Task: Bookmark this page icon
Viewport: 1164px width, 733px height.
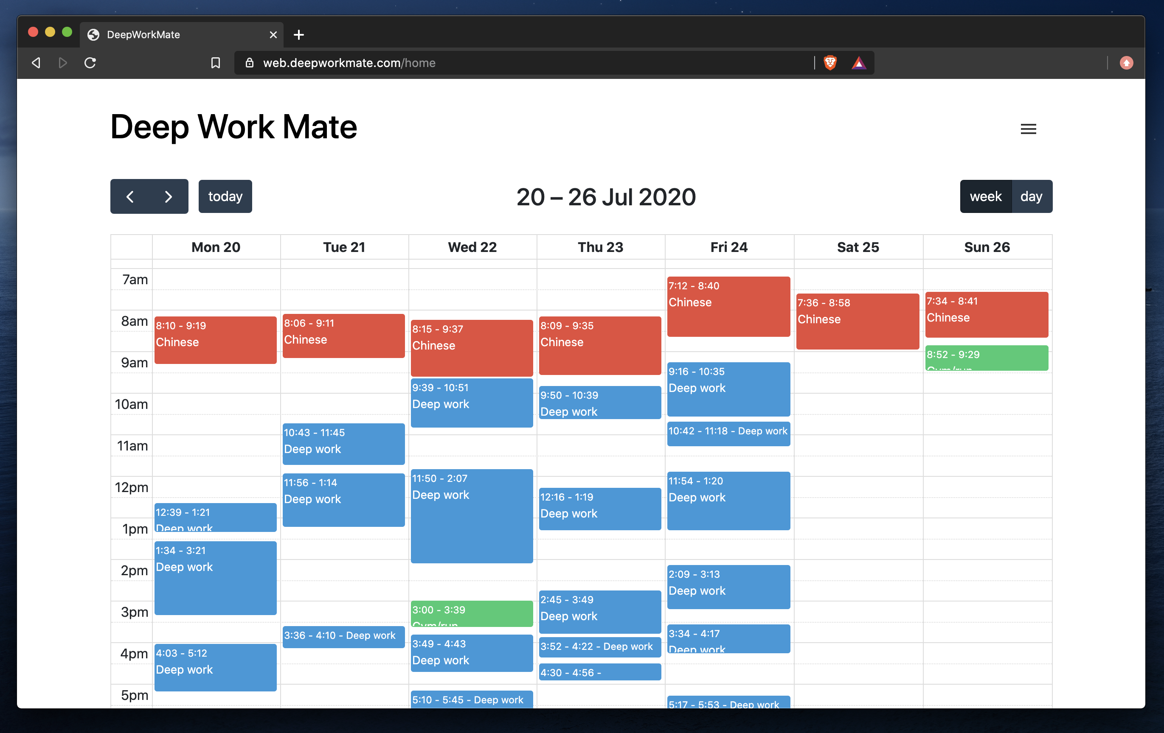Action: (216, 63)
